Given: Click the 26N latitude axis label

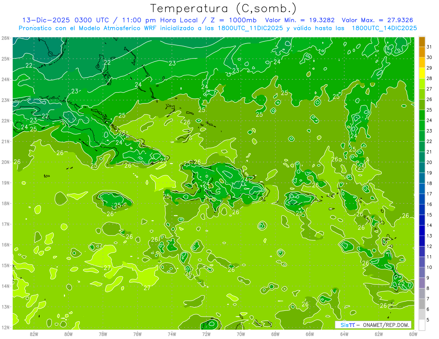Looking at the screenshot, I should [x=5, y=38].
